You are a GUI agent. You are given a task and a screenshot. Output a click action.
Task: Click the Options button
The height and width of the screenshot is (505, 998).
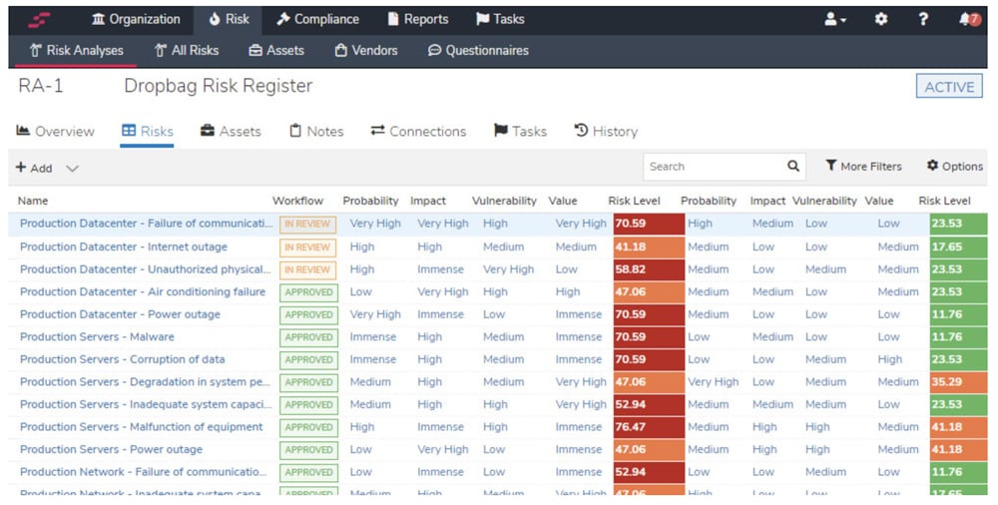[x=954, y=167]
